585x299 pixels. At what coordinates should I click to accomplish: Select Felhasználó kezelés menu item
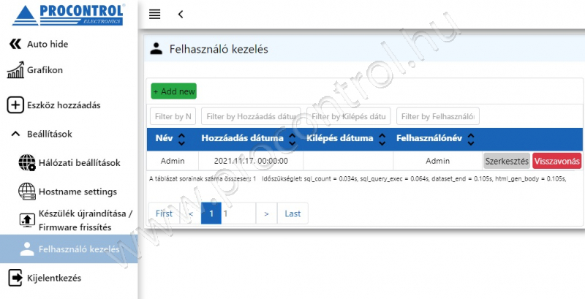coord(68,249)
